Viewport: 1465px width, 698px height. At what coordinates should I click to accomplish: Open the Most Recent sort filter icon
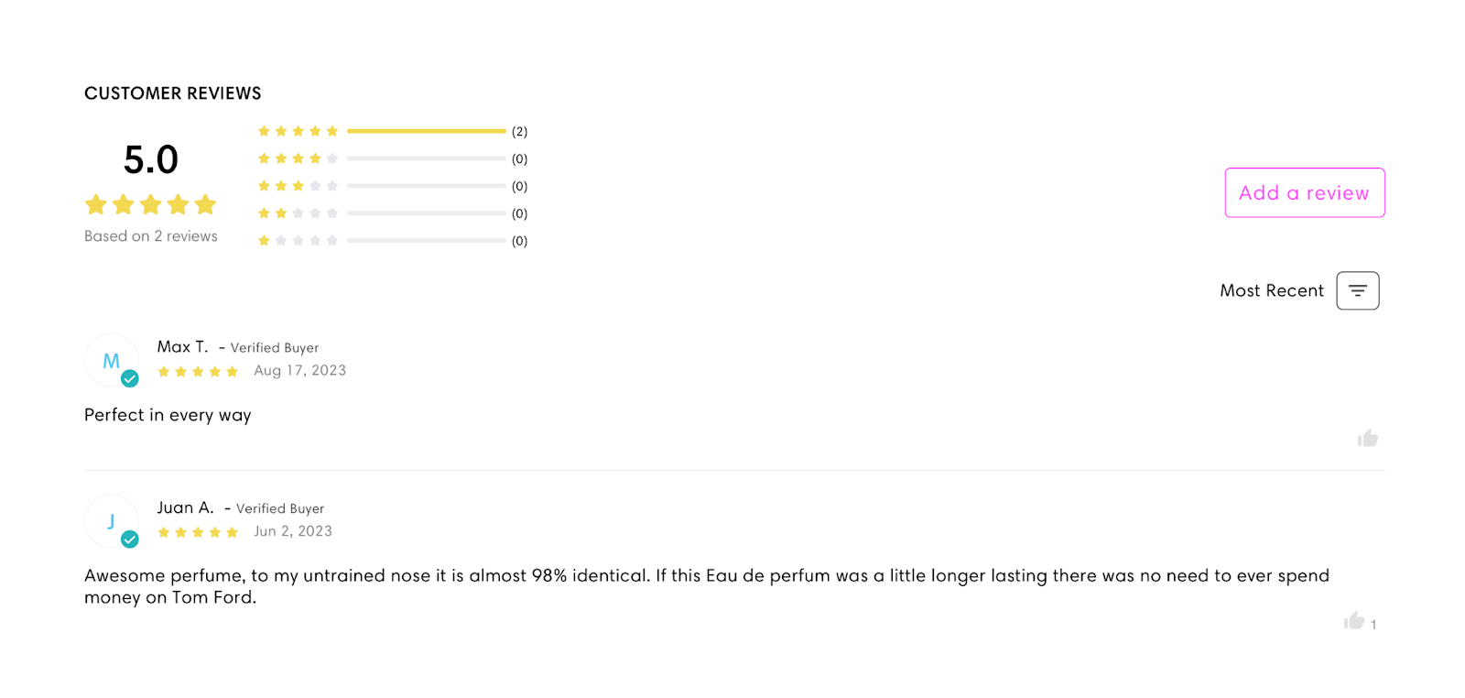tap(1357, 290)
